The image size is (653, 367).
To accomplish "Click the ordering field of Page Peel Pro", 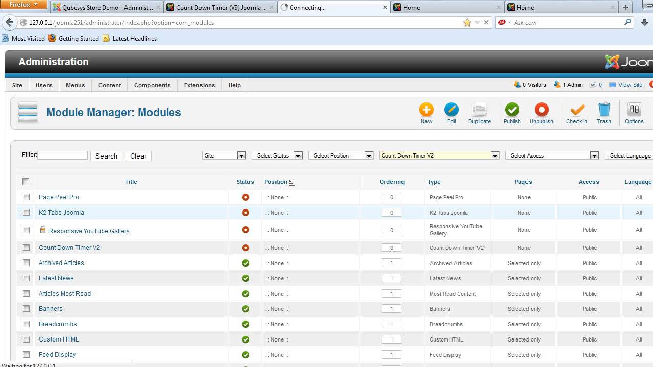I will click(x=391, y=197).
